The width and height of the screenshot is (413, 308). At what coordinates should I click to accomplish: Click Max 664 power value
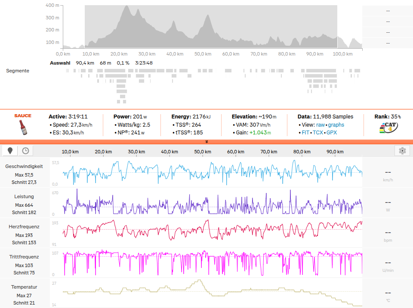point(24,205)
